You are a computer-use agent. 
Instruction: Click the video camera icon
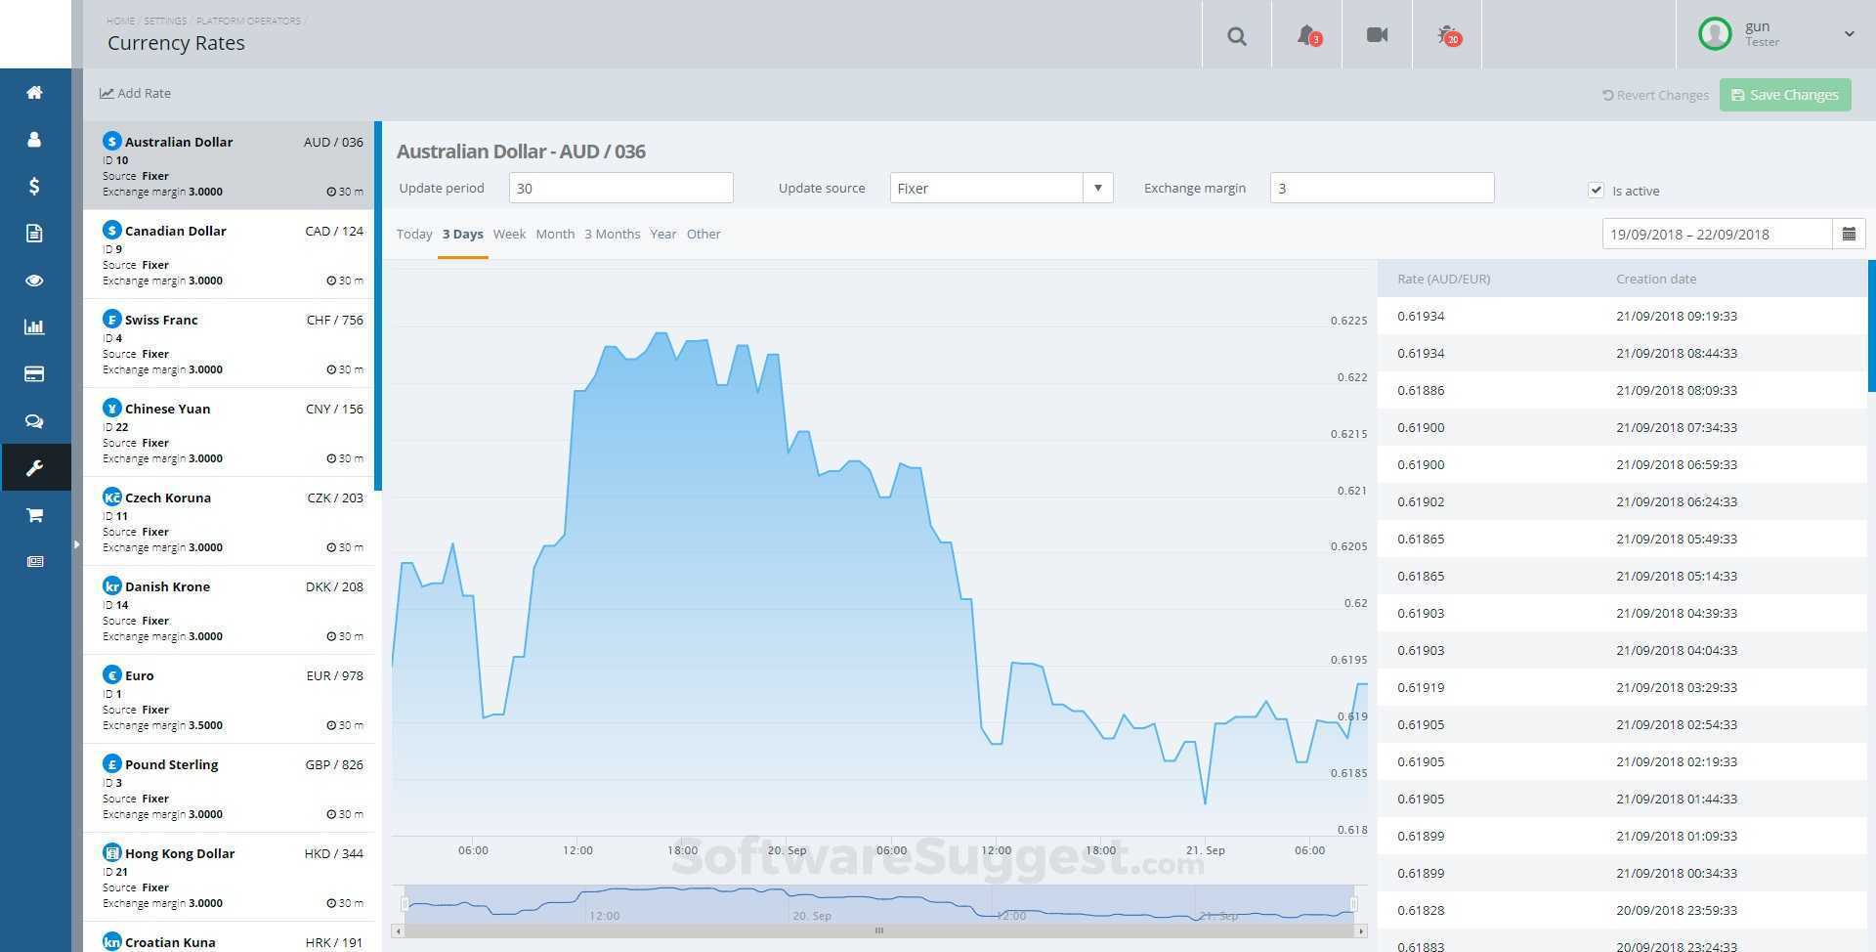click(x=1377, y=35)
